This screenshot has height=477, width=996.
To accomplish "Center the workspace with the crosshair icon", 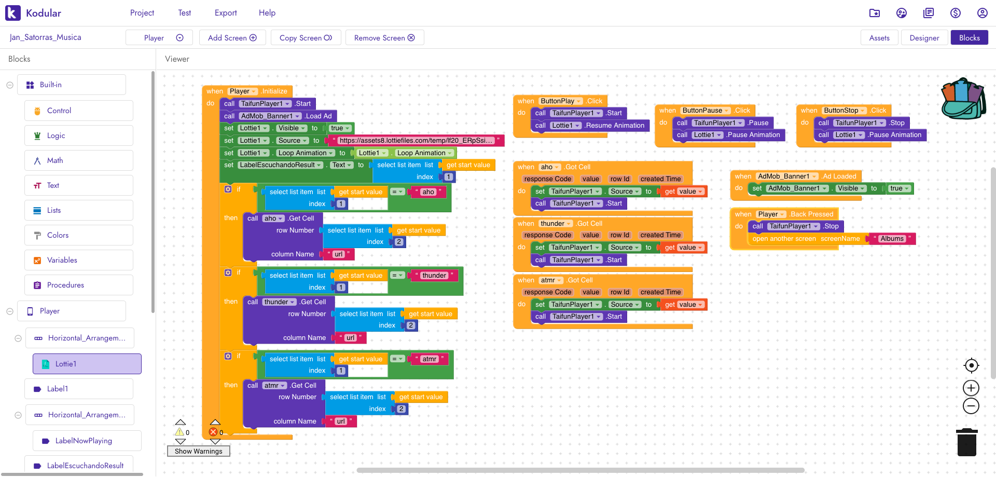I will coord(971,365).
